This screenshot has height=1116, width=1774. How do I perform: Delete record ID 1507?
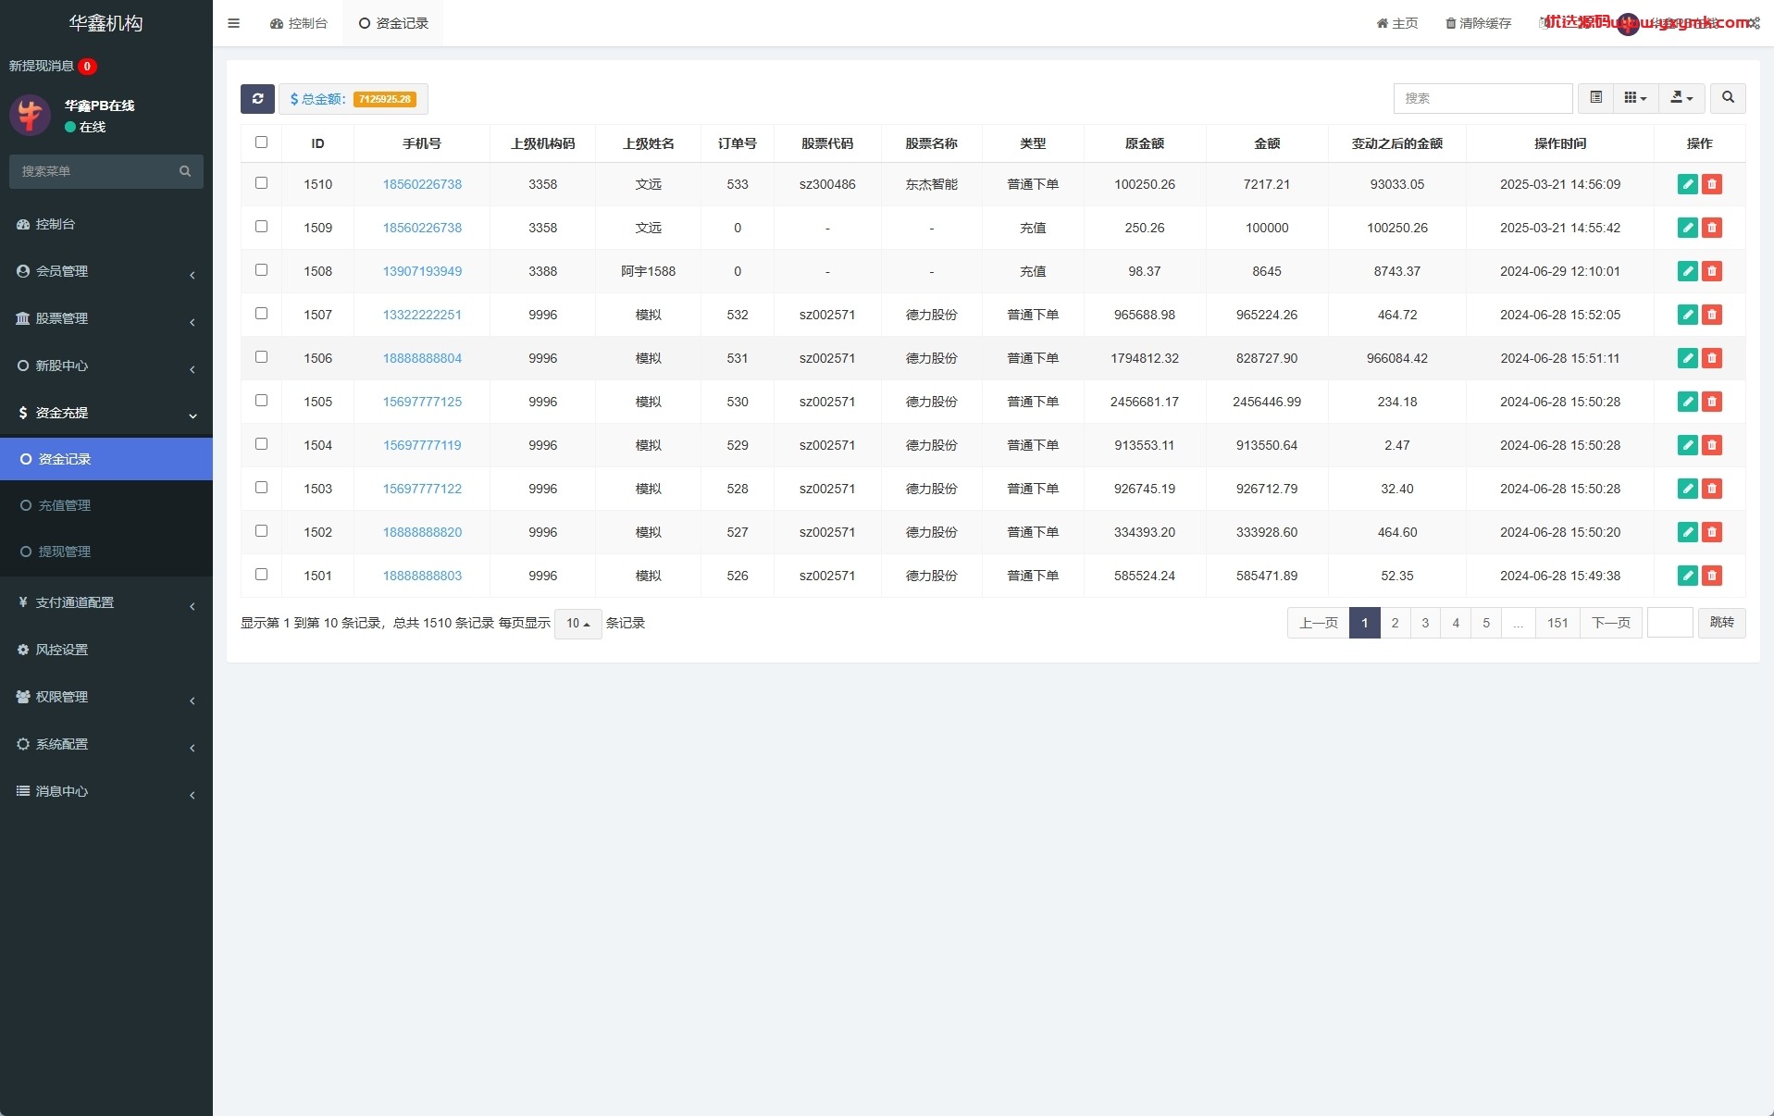[x=1712, y=315]
